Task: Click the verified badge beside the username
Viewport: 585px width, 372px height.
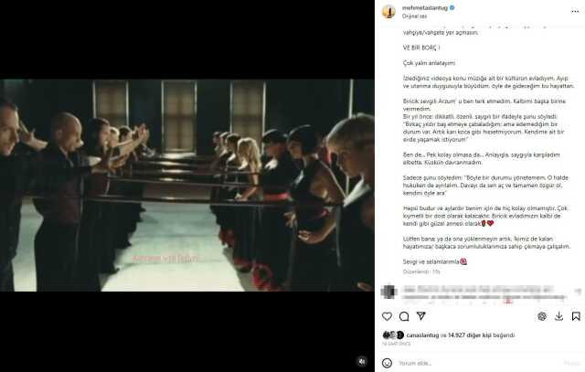Action: (x=452, y=7)
